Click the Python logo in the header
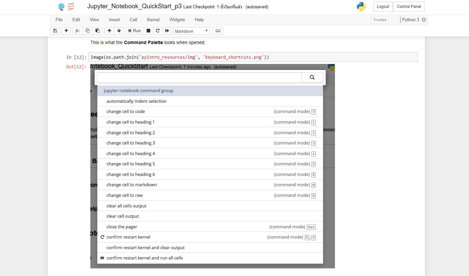 tap(361, 6)
